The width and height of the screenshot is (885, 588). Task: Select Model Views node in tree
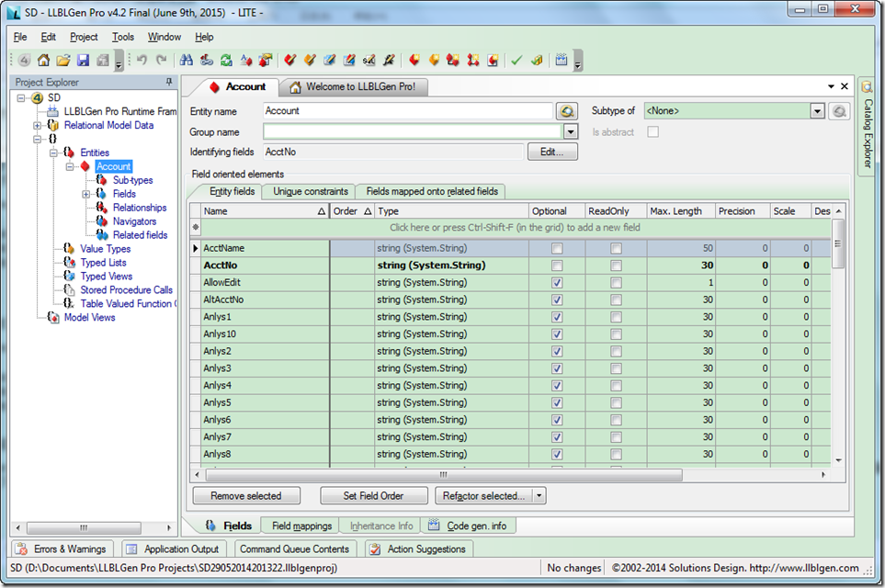(x=89, y=318)
